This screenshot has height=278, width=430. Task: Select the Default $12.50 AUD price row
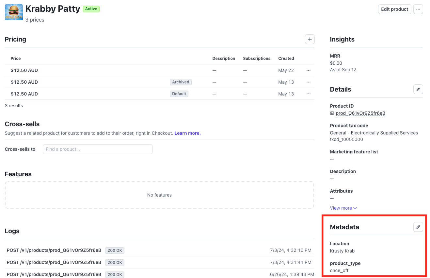click(24, 94)
